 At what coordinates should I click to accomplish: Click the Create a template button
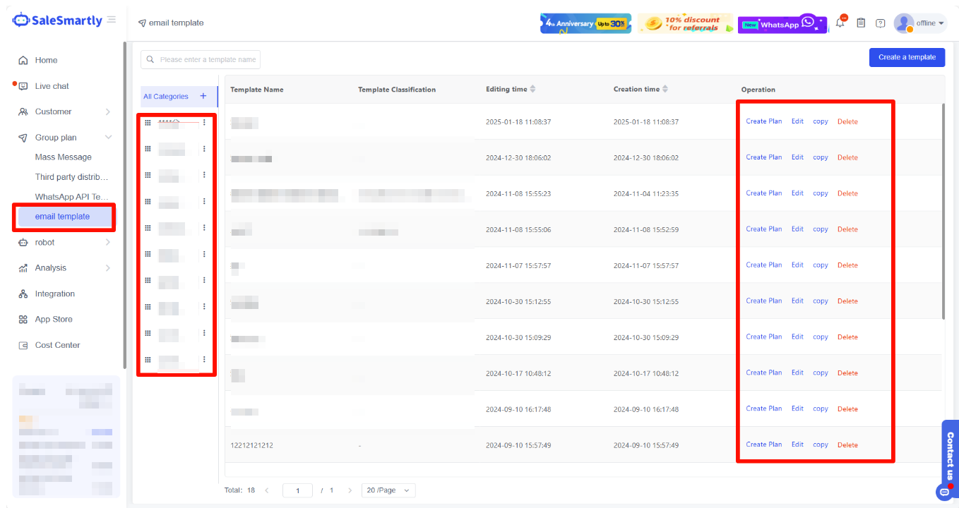(x=907, y=57)
